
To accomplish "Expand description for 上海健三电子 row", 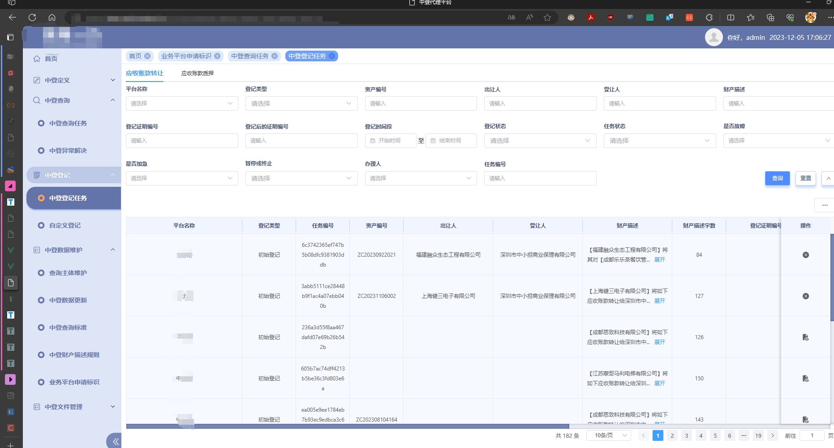I will coord(660,301).
